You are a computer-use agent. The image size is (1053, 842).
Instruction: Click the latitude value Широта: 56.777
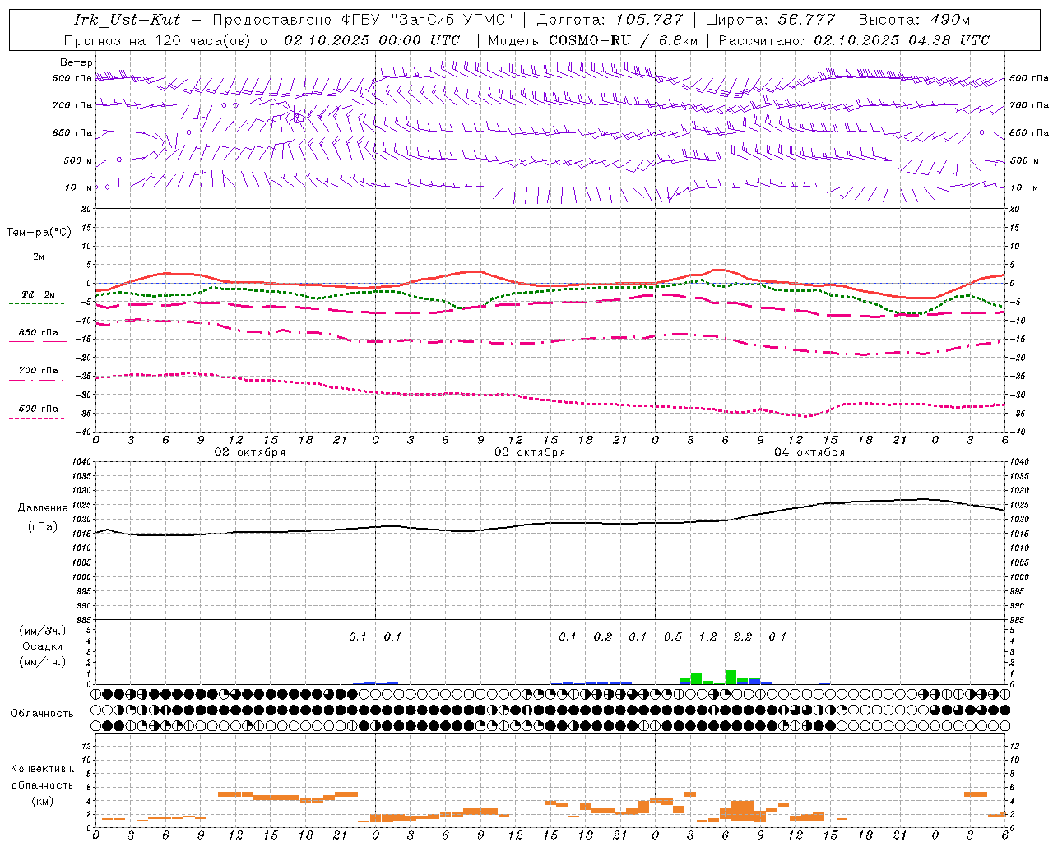pyautogui.click(x=771, y=20)
